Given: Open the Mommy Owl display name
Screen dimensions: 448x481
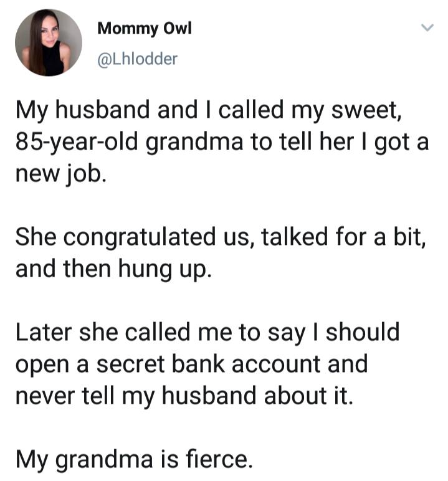Looking at the screenshot, I should (x=136, y=30).
